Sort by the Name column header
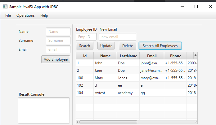 tap(106, 56)
